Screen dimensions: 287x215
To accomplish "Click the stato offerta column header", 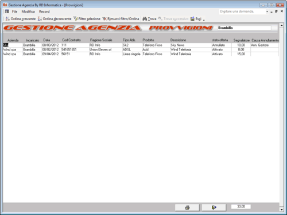I will point(220,40).
